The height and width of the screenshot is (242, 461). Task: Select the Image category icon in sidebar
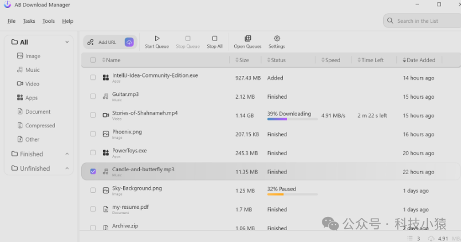[20, 56]
